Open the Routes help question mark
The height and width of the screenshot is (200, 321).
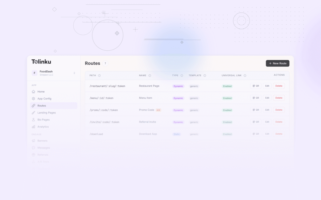pos(105,63)
